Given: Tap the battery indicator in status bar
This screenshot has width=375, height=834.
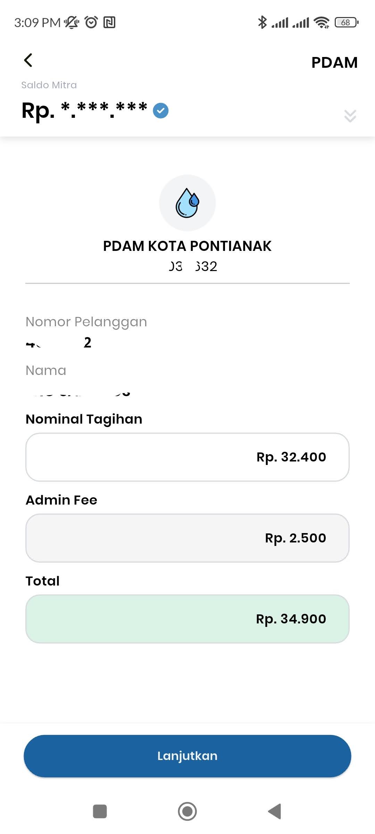Looking at the screenshot, I should pos(347,23).
